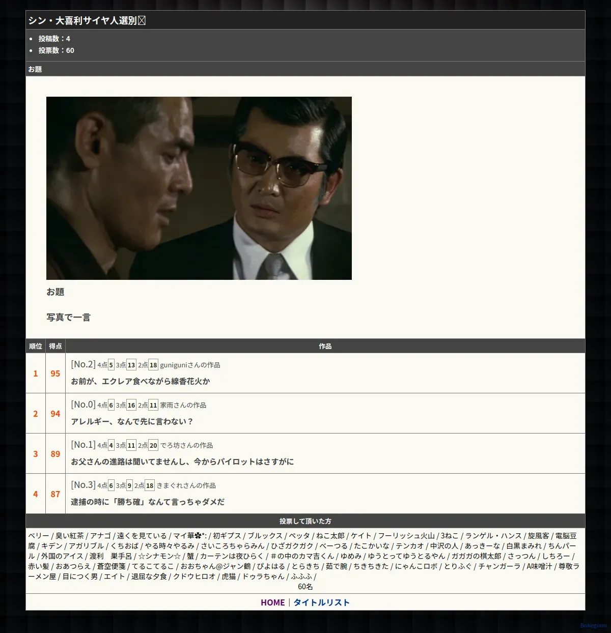Viewport: 611px width, 633px height.
Task: Click rank number 1
Action: (x=36, y=373)
